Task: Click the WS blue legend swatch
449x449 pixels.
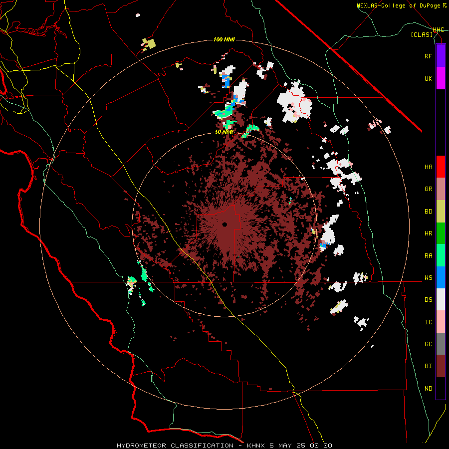Action: [441, 277]
